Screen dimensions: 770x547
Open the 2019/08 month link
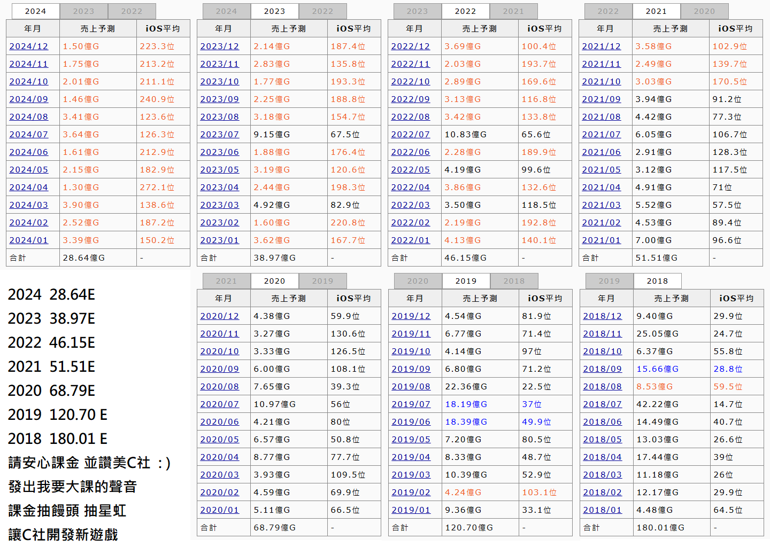point(411,387)
